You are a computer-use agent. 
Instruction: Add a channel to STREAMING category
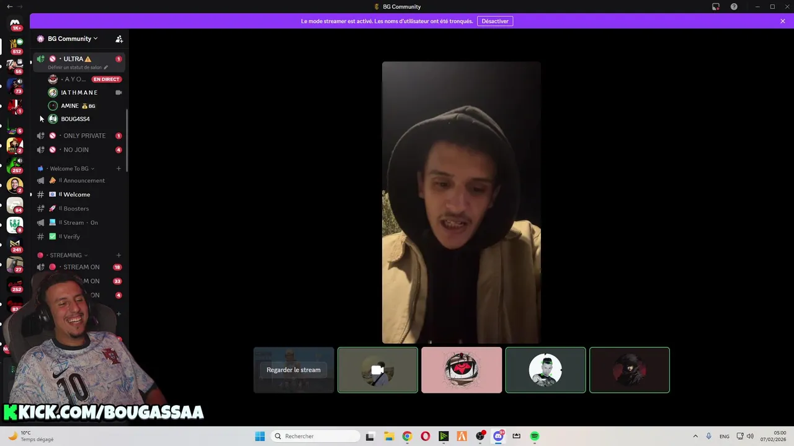pos(118,255)
